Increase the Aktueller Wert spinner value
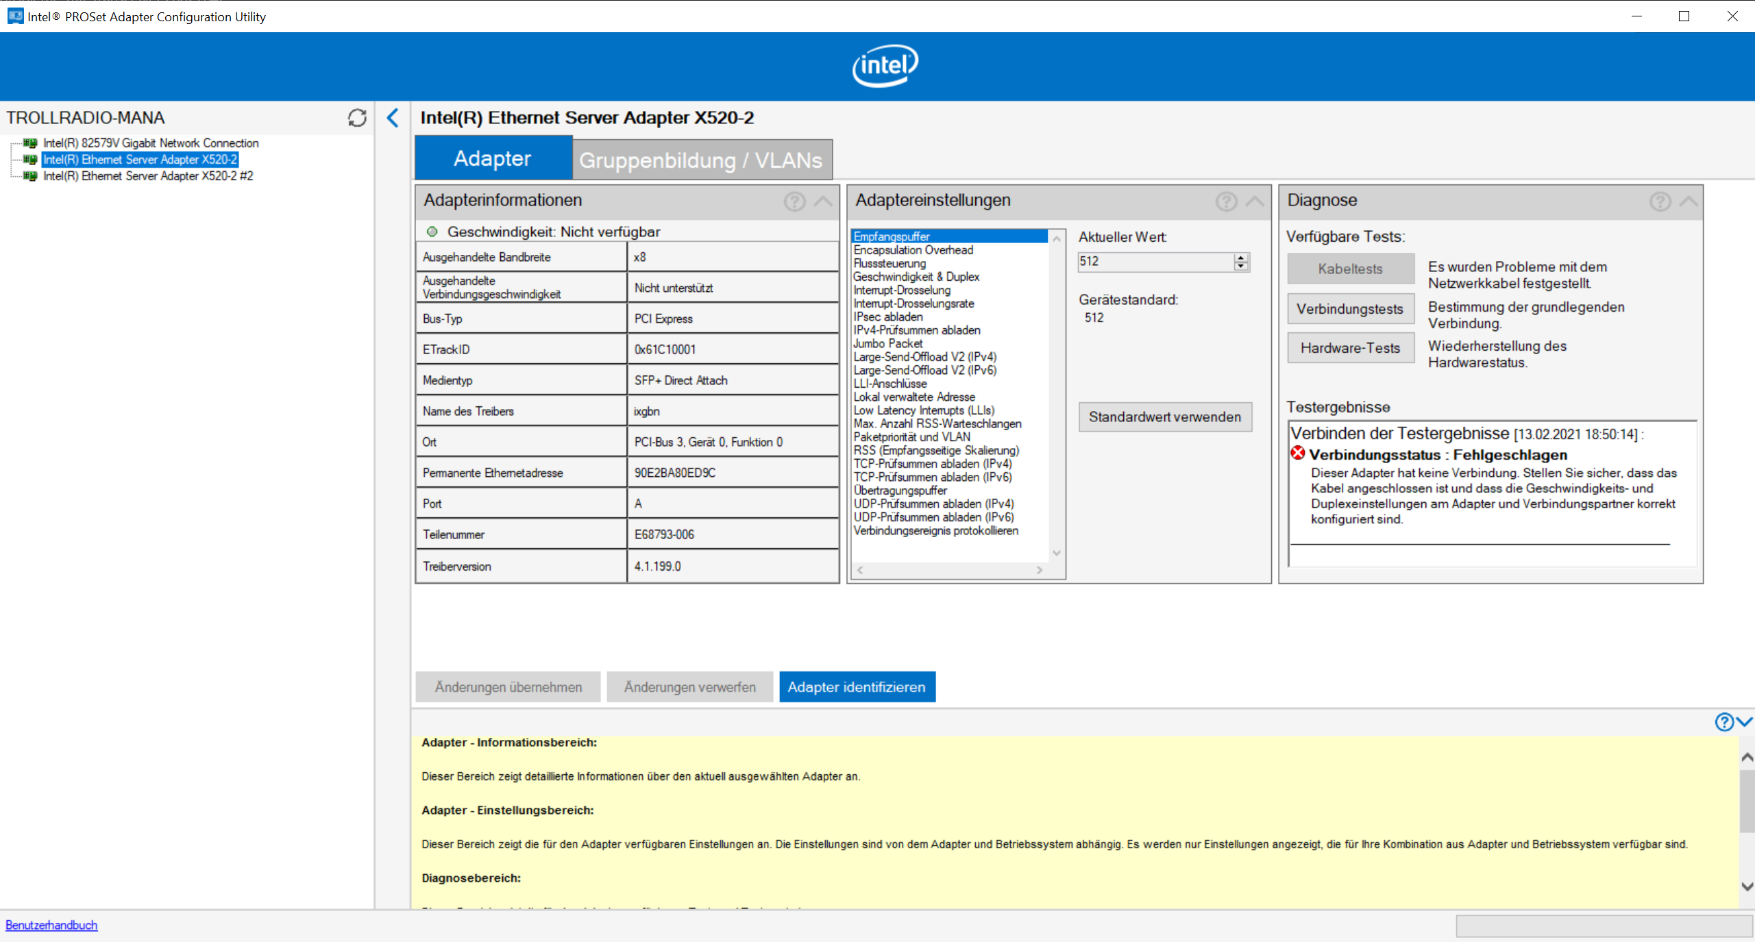 1241,258
